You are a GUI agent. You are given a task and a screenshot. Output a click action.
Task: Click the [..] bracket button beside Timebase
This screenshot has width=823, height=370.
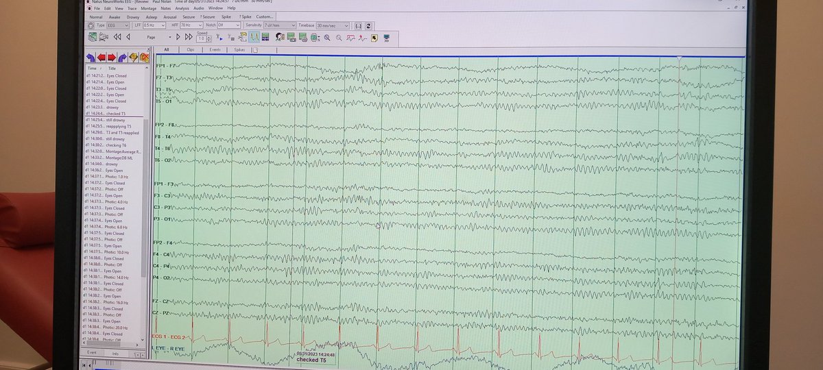click(358, 25)
